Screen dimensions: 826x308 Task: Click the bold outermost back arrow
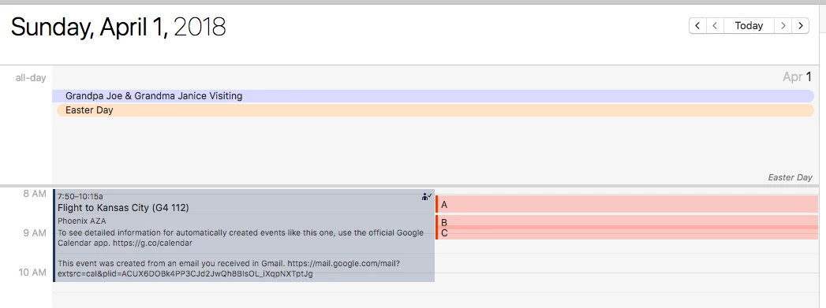click(x=697, y=25)
